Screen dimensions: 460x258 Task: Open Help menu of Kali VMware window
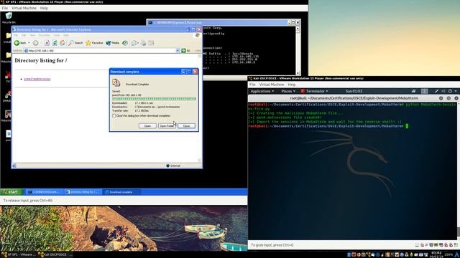292,85
